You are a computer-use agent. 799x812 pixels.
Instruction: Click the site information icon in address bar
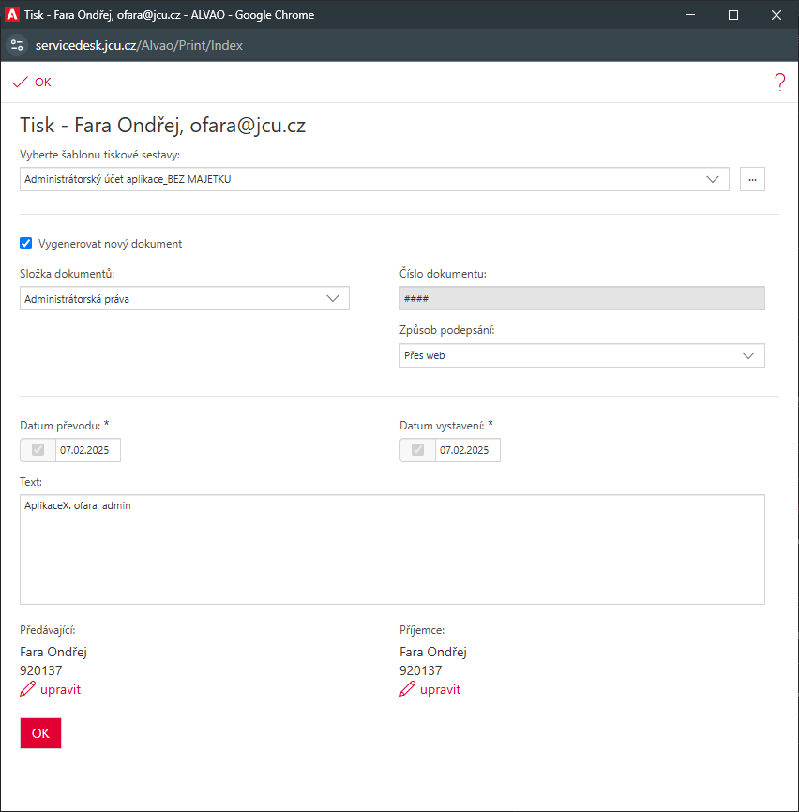tap(16, 45)
